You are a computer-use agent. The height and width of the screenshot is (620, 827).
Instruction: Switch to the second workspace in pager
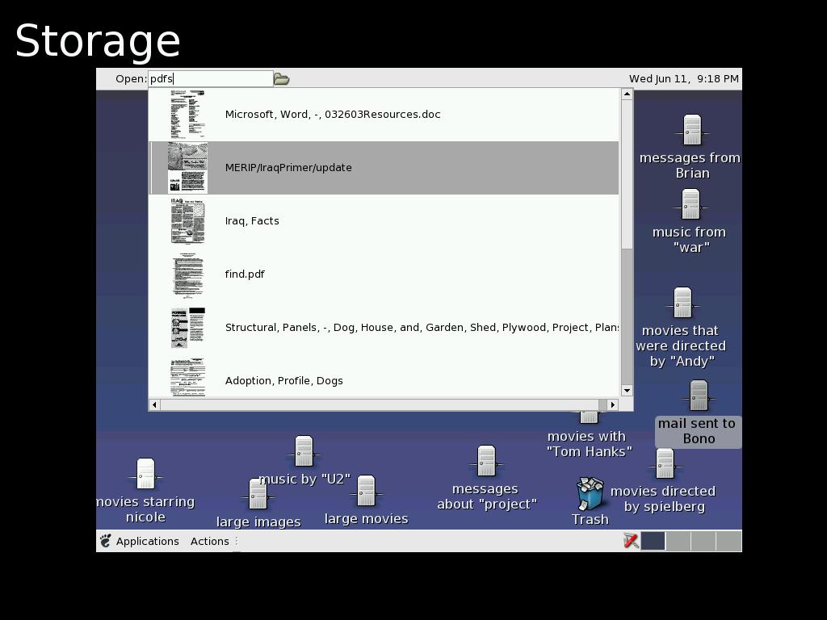point(678,542)
